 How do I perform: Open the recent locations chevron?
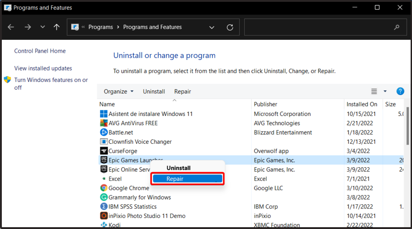click(43, 27)
